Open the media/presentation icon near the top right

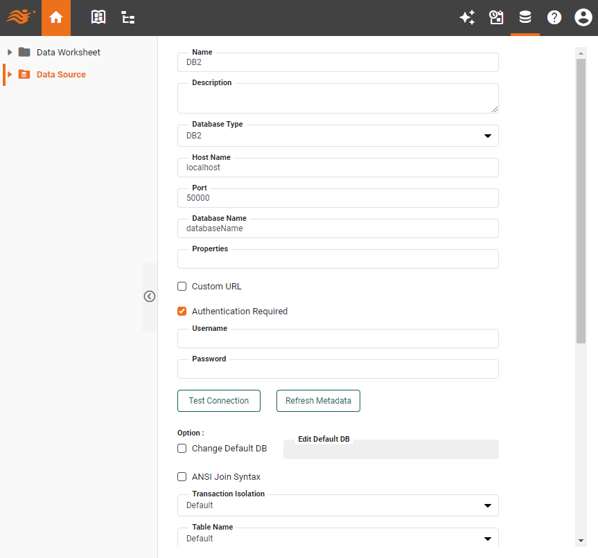click(496, 17)
